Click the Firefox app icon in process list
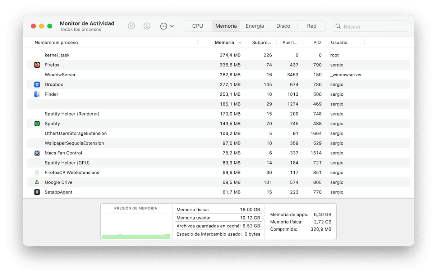The image size is (437, 276). (x=37, y=65)
